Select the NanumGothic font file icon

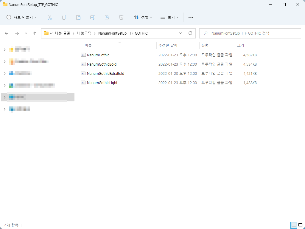tap(83, 55)
